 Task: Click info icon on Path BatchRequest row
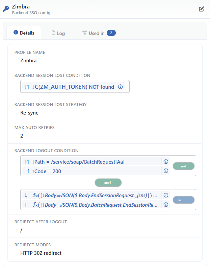point(166,162)
